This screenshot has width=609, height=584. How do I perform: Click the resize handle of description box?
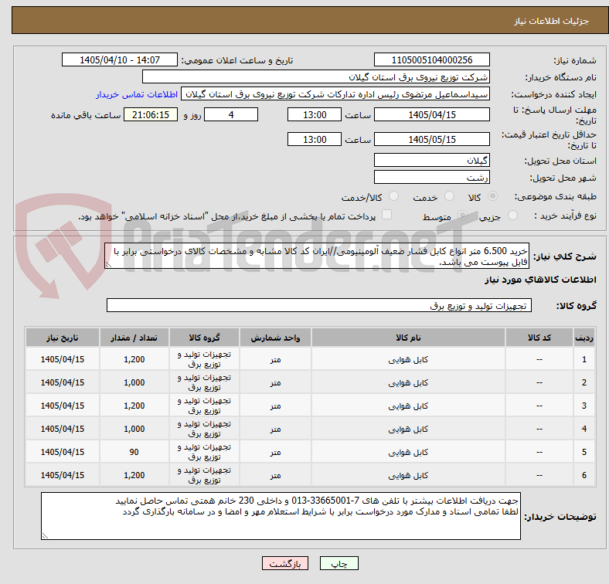[108, 265]
